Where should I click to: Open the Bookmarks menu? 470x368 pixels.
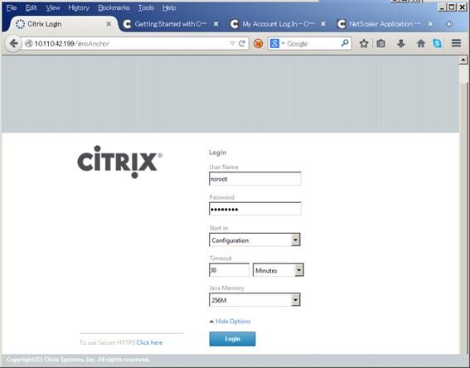click(114, 7)
